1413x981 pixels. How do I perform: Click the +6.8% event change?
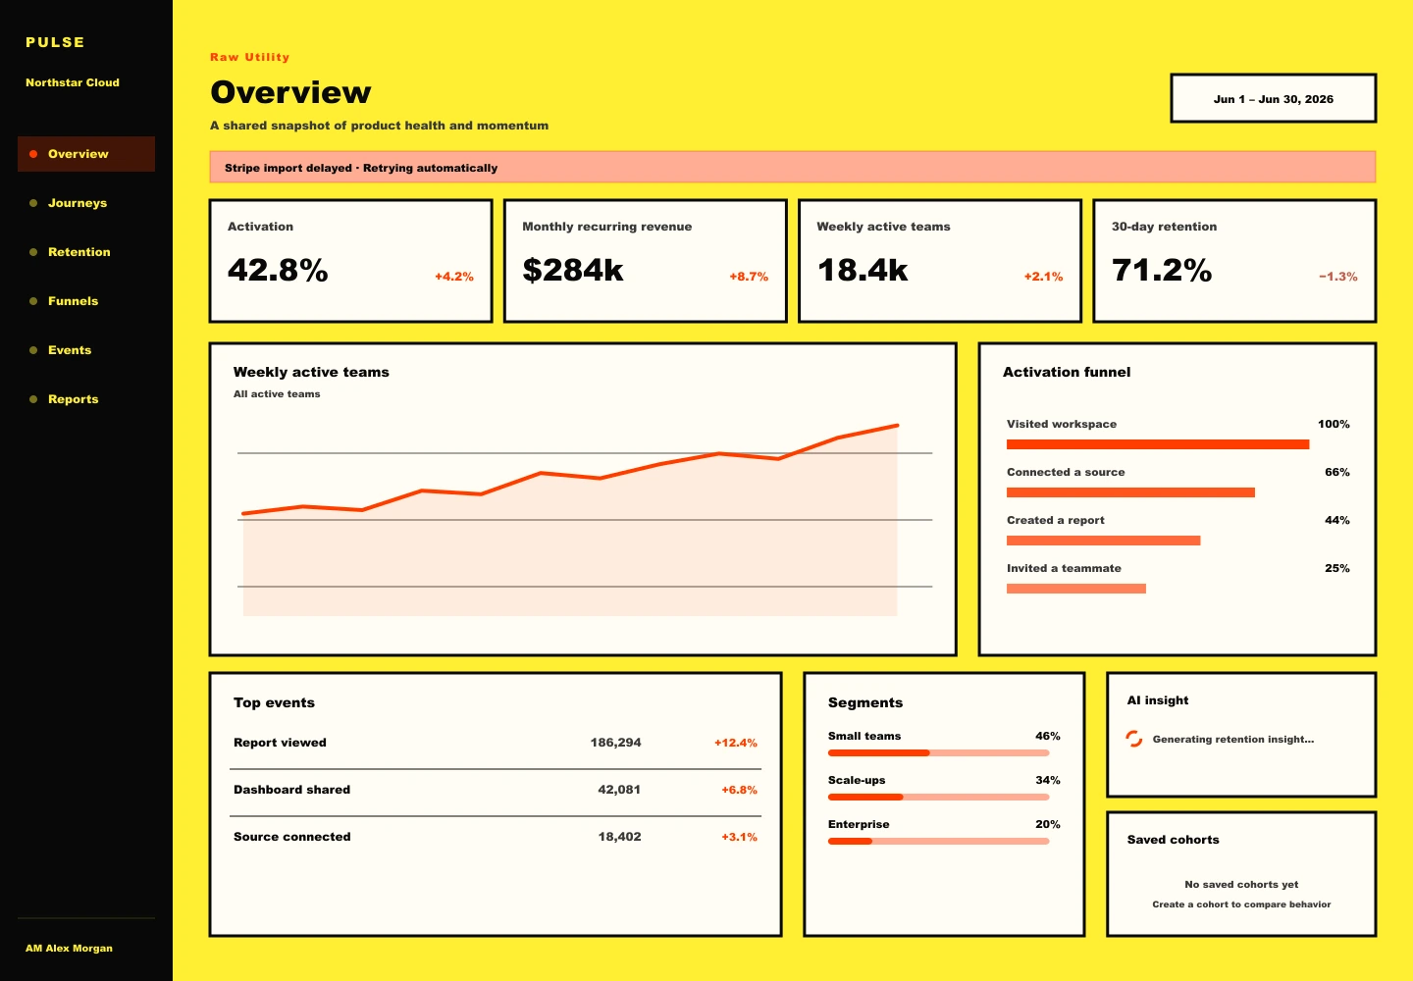(x=739, y=790)
